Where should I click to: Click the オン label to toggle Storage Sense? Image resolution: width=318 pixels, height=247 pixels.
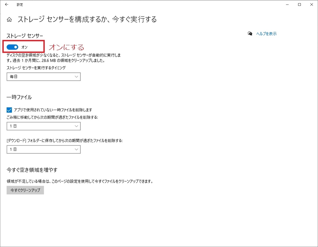(x=25, y=47)
